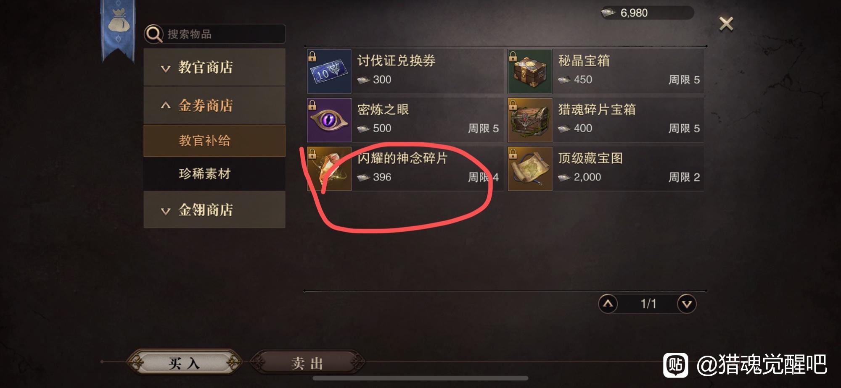
Task: Select the 顶级藏宝图 map scroll icon
Action: (x=530, y=169)
